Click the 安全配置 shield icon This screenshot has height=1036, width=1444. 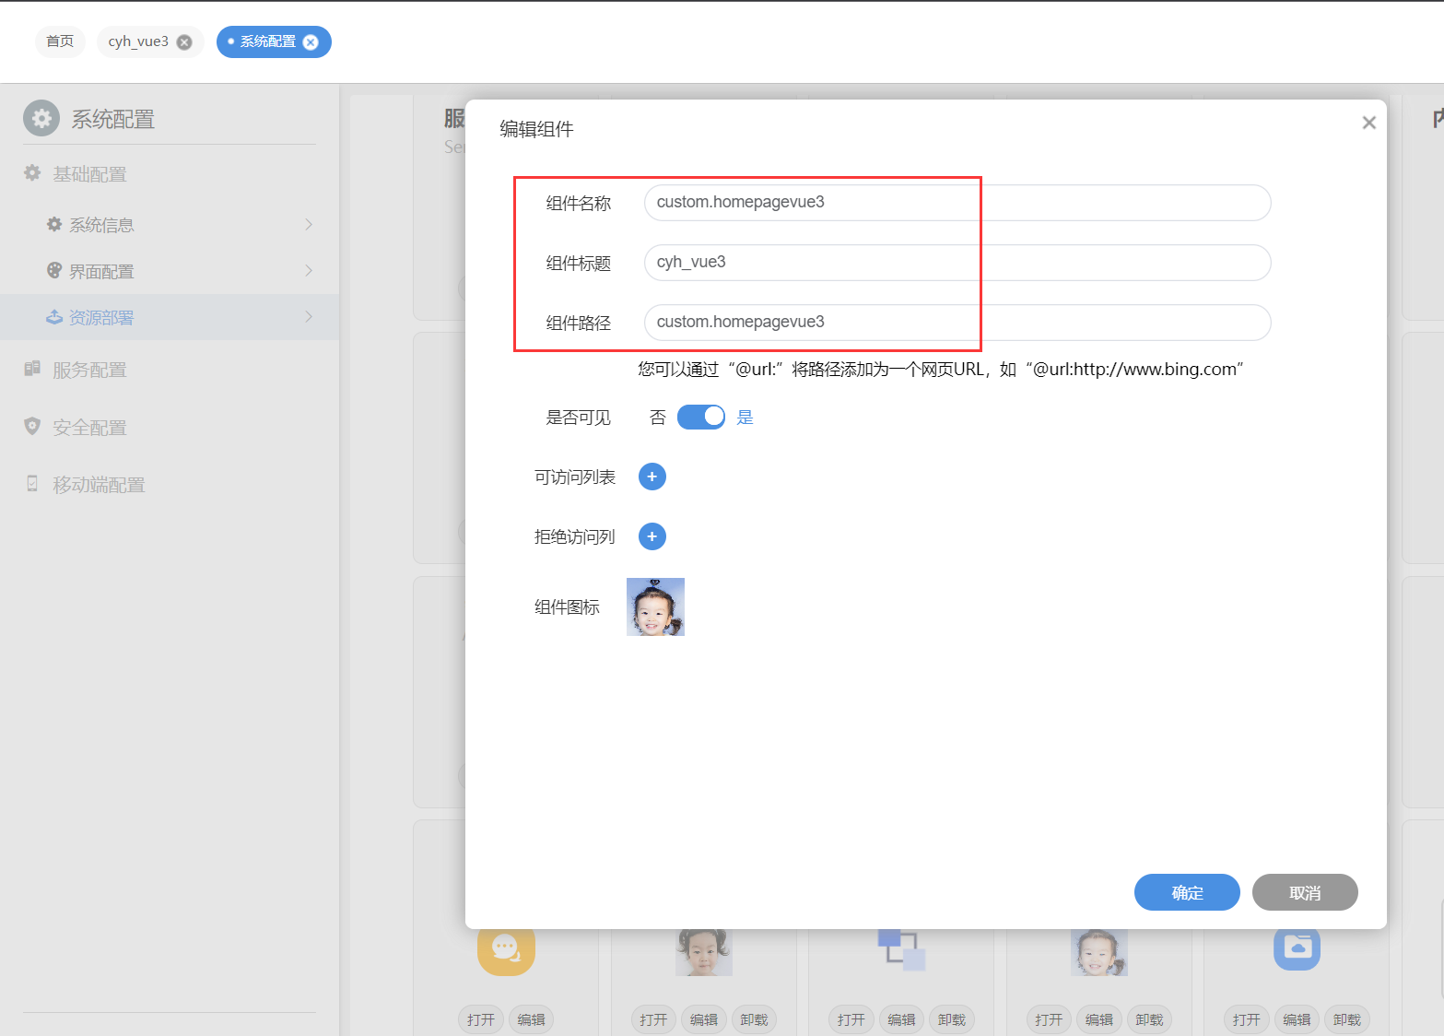point(31,427)
